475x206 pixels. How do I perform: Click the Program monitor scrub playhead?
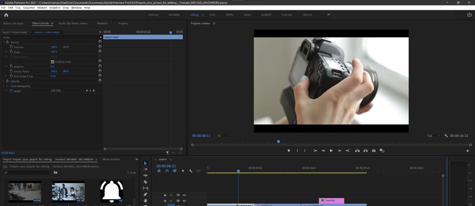click(x=278, y=141)
